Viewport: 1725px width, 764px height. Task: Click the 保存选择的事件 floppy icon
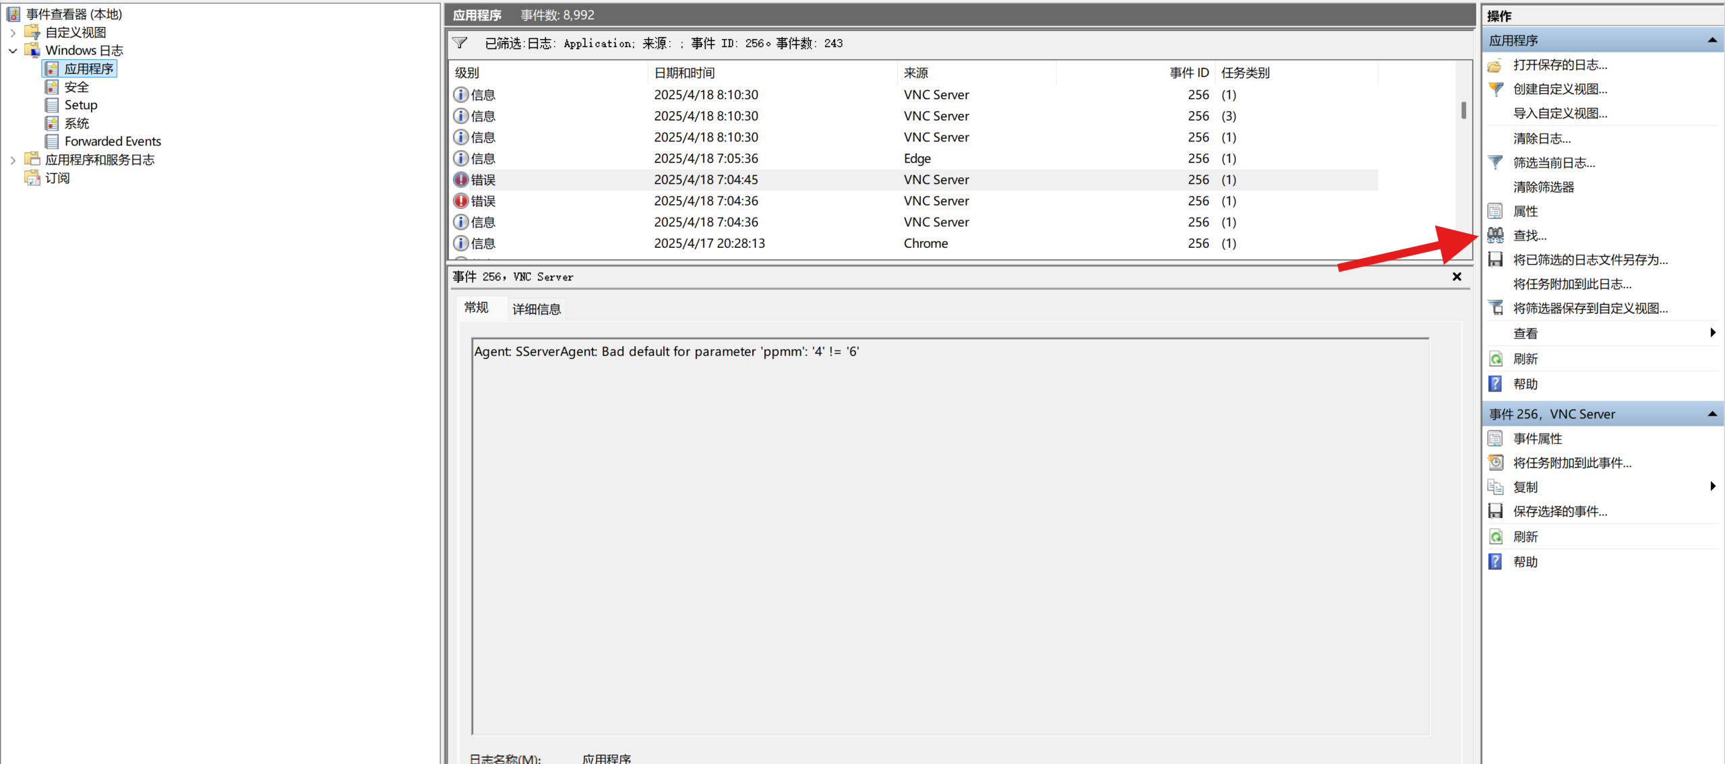[1495, 511]
